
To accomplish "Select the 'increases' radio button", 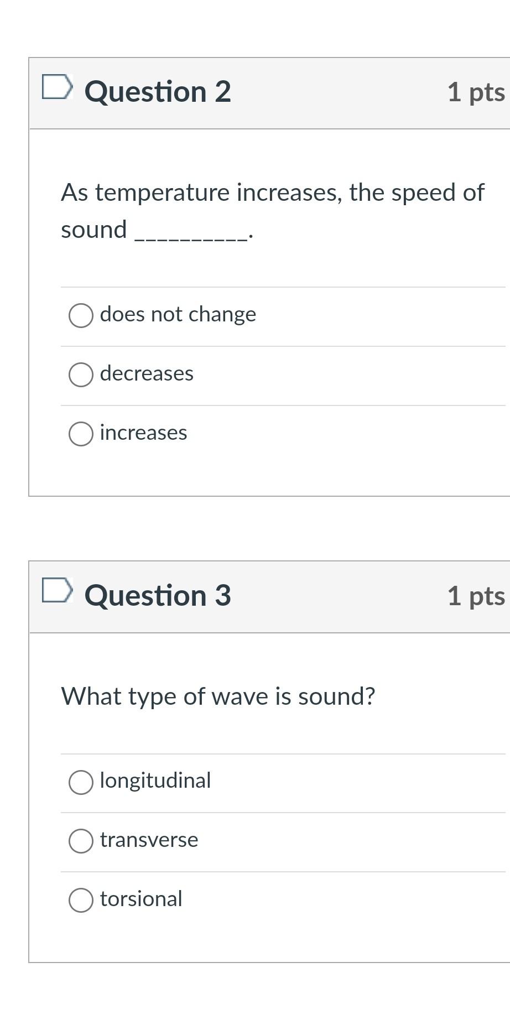I will [x=81, y=434].
